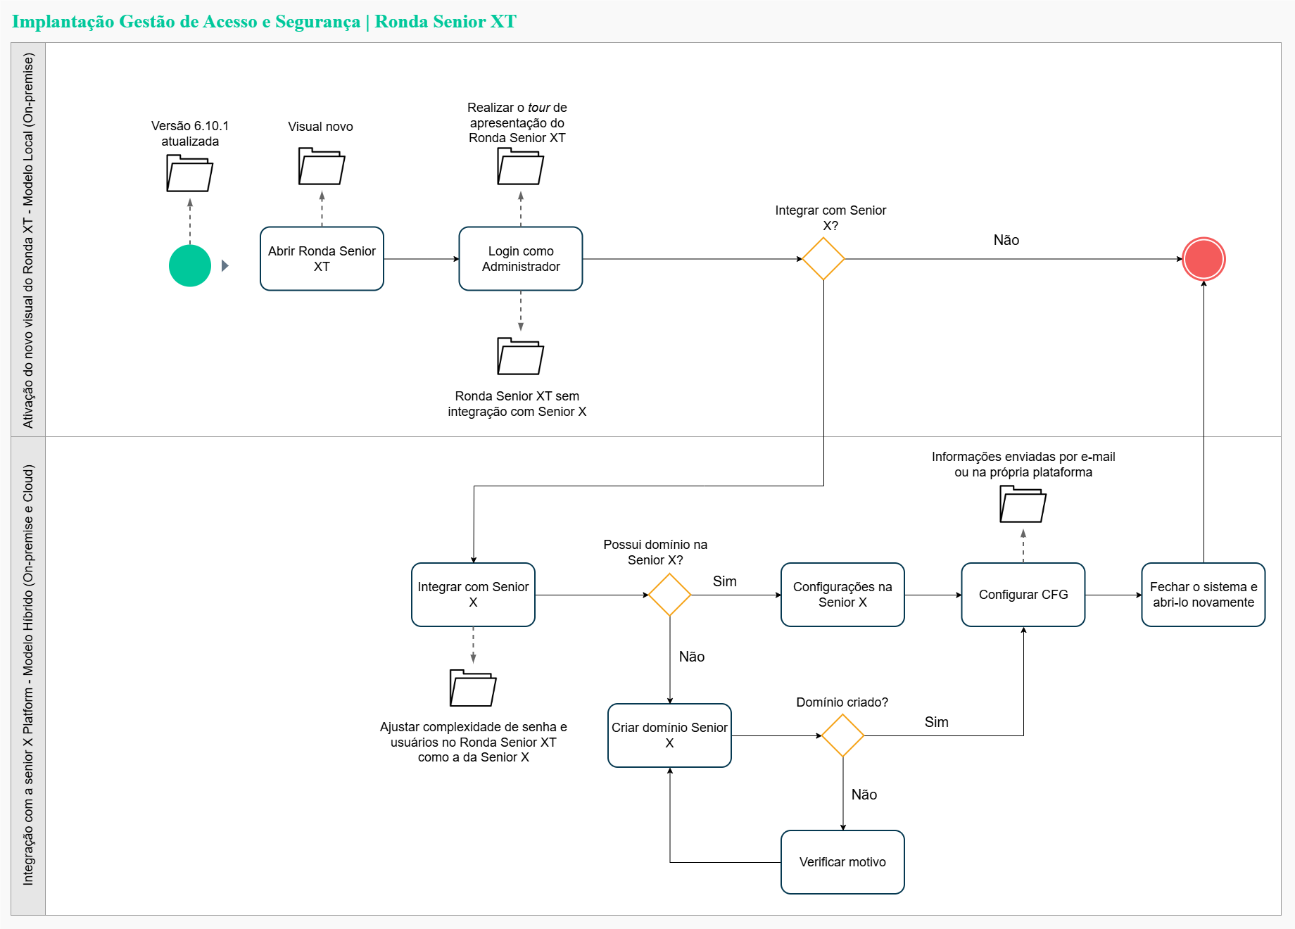Viewport: 1295px width, 929px height.
Task: Click the "Visual novo" folder icon
Action: click(x=322, y=166)
